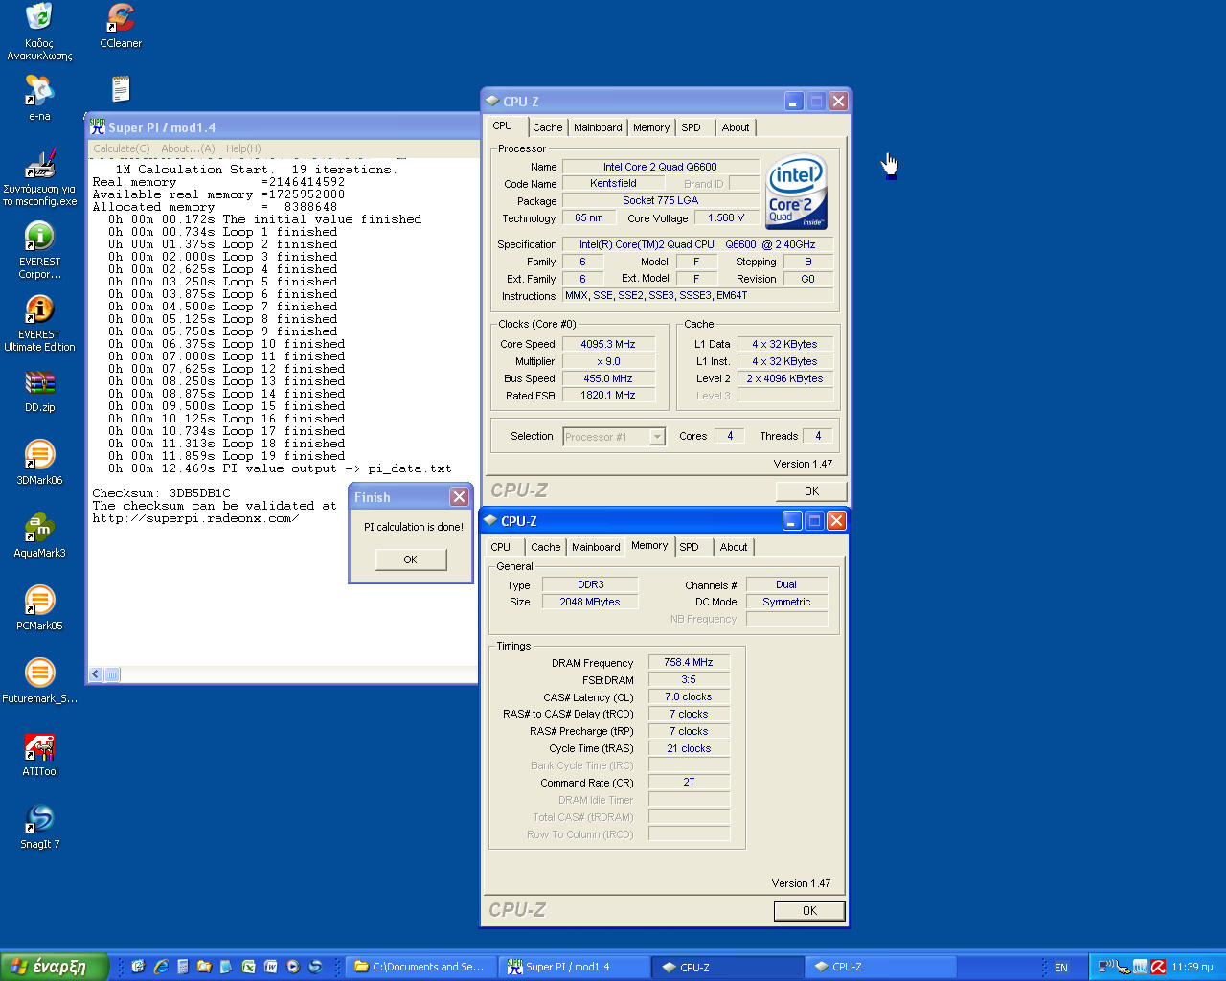Click the Core Voltage value 1.560 V
Image resolution: width=1226 pixels, height=981 pixels.
(x=726, y=217)
